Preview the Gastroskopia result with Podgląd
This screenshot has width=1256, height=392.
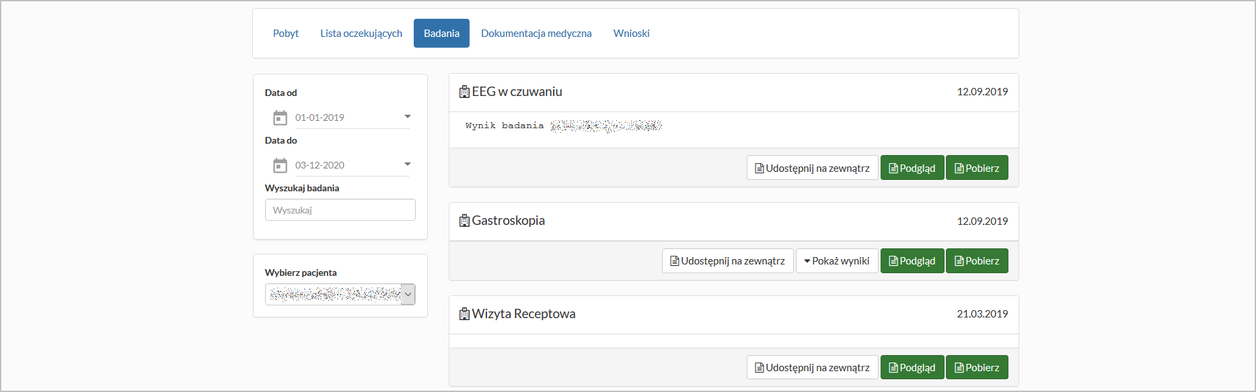pos(912,261)
